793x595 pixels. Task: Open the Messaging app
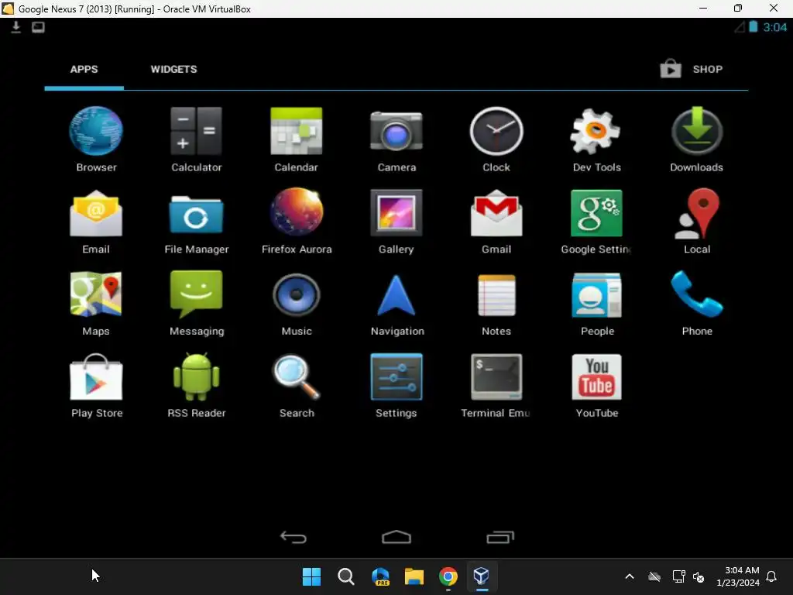[x=196, y=304]
